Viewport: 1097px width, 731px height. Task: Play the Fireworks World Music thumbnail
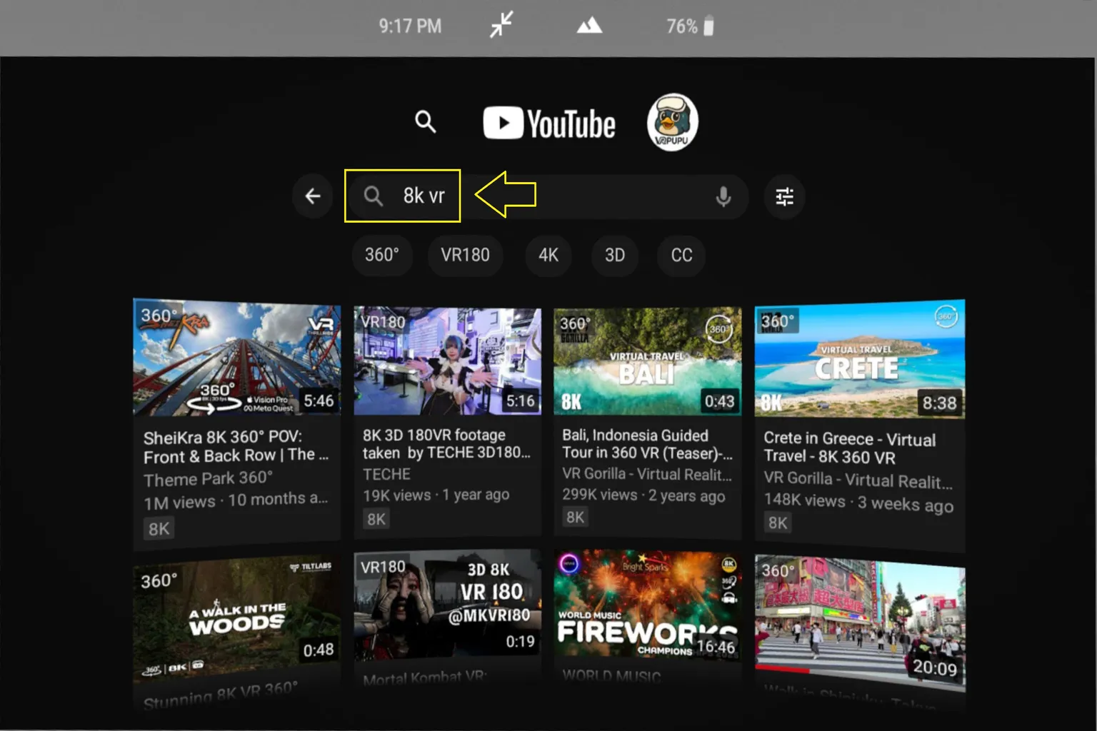pyautogui.click(x=647, y=605)
